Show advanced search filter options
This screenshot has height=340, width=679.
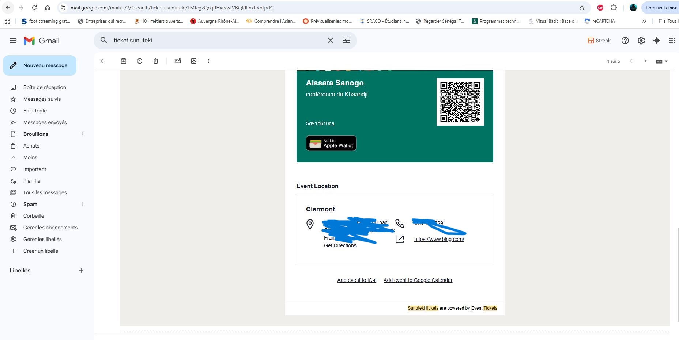point(347,40)
